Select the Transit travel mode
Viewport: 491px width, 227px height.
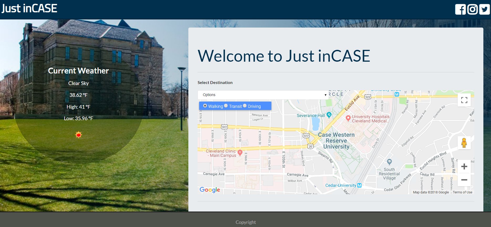[226, 106]
